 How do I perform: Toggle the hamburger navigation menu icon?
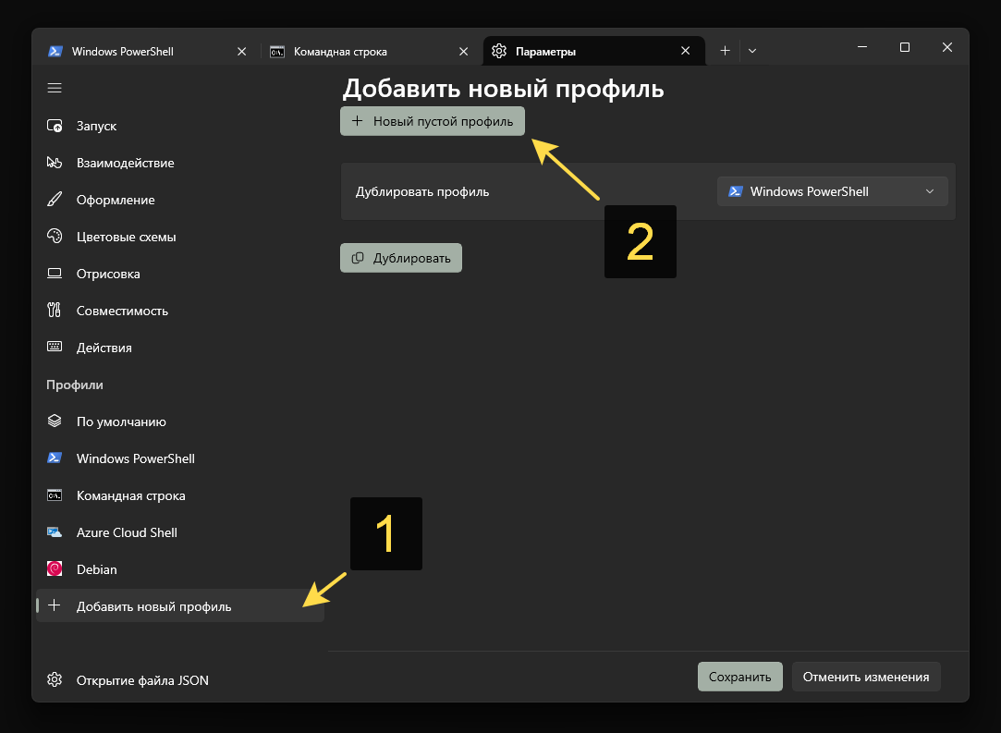(55, 88)
